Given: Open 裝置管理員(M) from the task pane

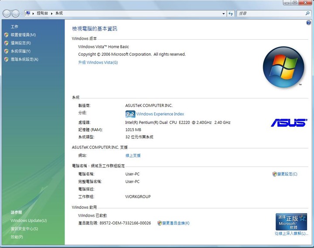Looking at the screenshot, I should (23, 35).
